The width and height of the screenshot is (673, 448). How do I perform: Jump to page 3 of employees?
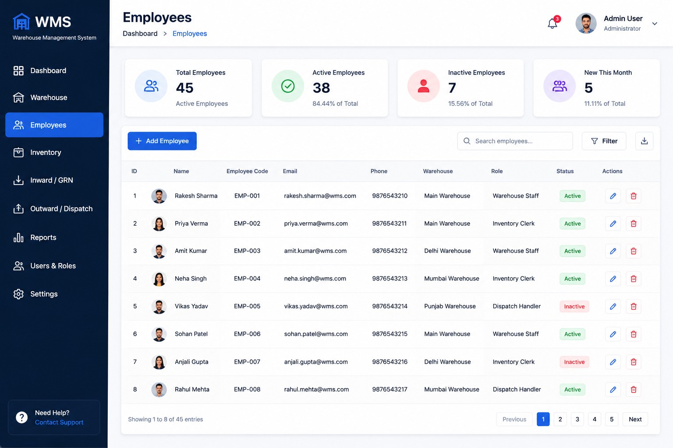577,419
